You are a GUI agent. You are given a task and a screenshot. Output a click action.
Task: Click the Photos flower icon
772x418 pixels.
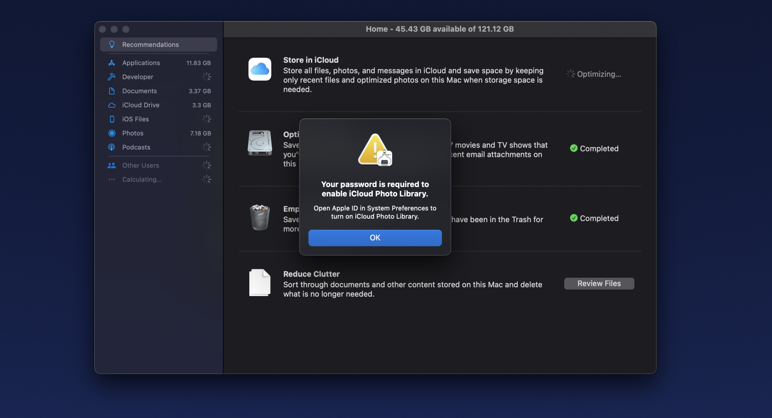tap(112, 133)
